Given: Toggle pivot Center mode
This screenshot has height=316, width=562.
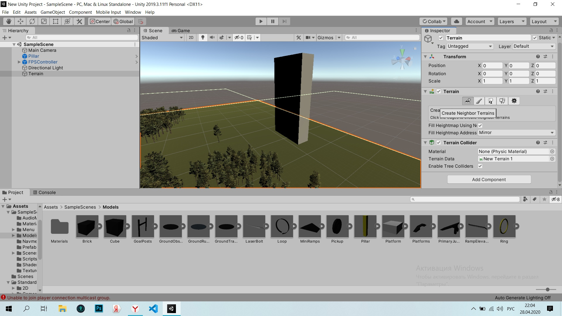Looking at the screenshot, I should [100, 21].
